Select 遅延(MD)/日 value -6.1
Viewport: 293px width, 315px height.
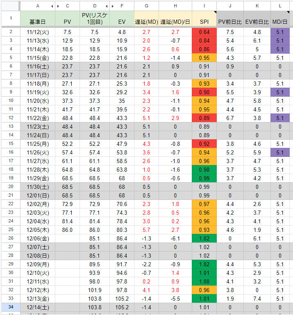pyautogui.click(x=175, y=238)
